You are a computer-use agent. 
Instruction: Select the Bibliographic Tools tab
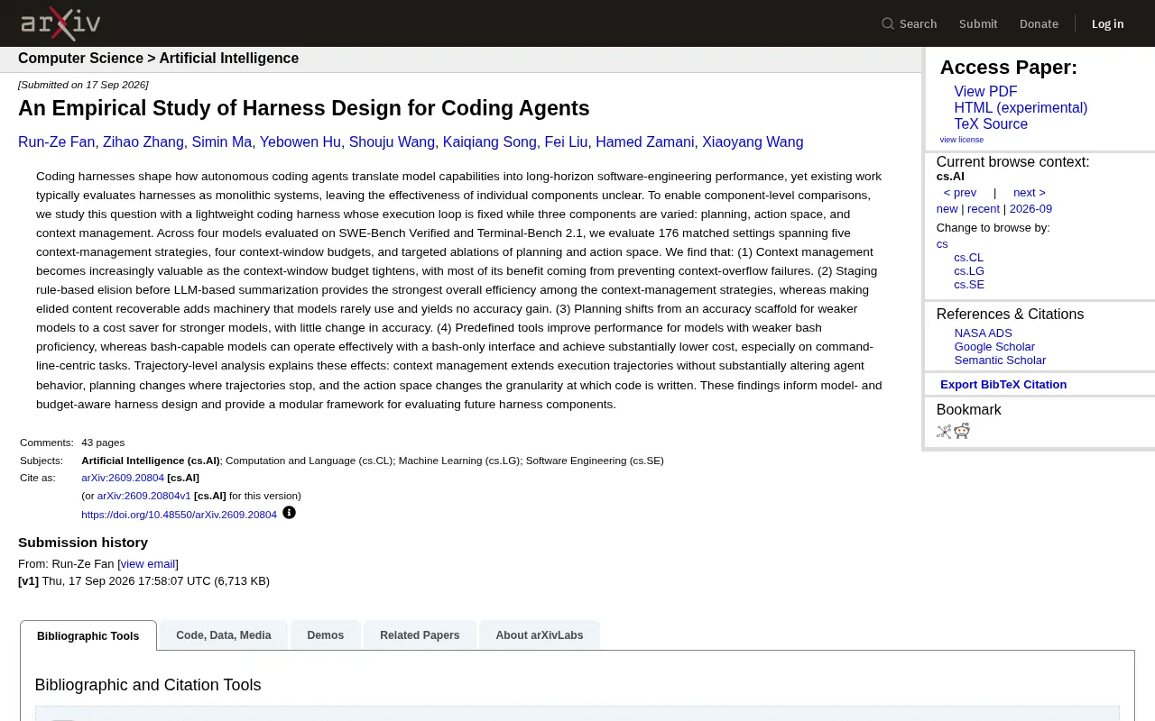click(x=88, y=635)
